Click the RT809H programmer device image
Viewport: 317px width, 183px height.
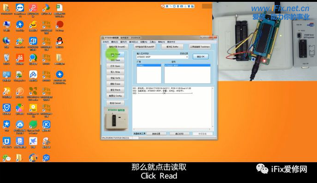(x=116, y=119)
